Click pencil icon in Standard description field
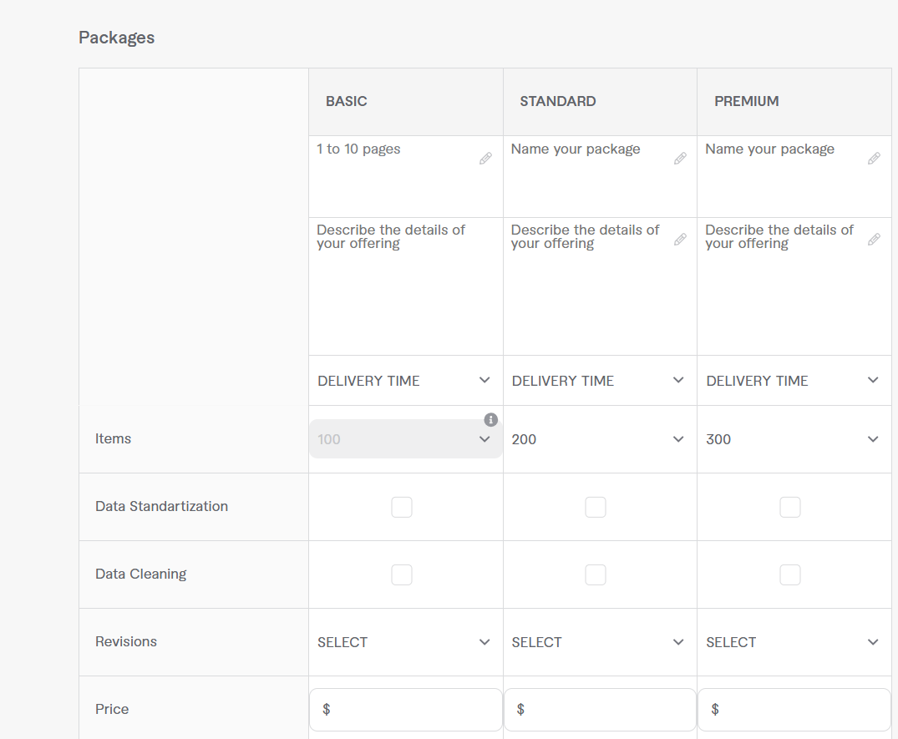Screen dimensions: 898x739 680,240
